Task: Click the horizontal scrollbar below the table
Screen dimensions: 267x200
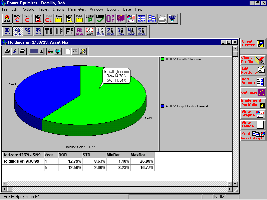Action: pyautogui.click(x=117, y=183)
